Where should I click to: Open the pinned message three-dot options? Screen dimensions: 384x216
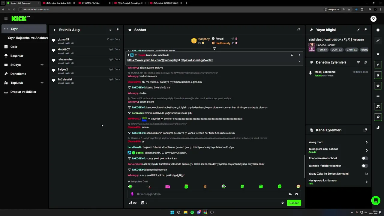point(299,55)
